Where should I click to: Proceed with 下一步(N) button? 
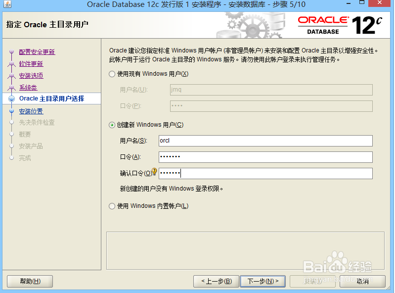263,281
